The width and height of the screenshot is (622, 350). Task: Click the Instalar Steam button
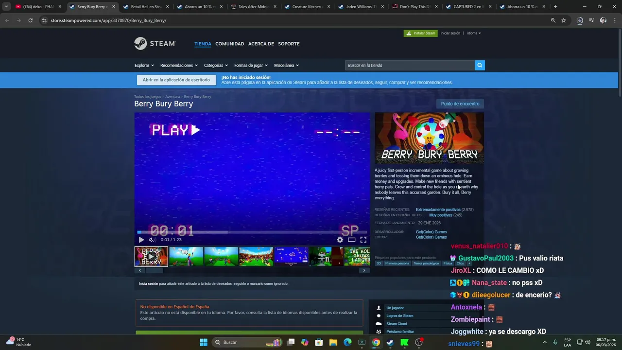click(x=420, y=33)
